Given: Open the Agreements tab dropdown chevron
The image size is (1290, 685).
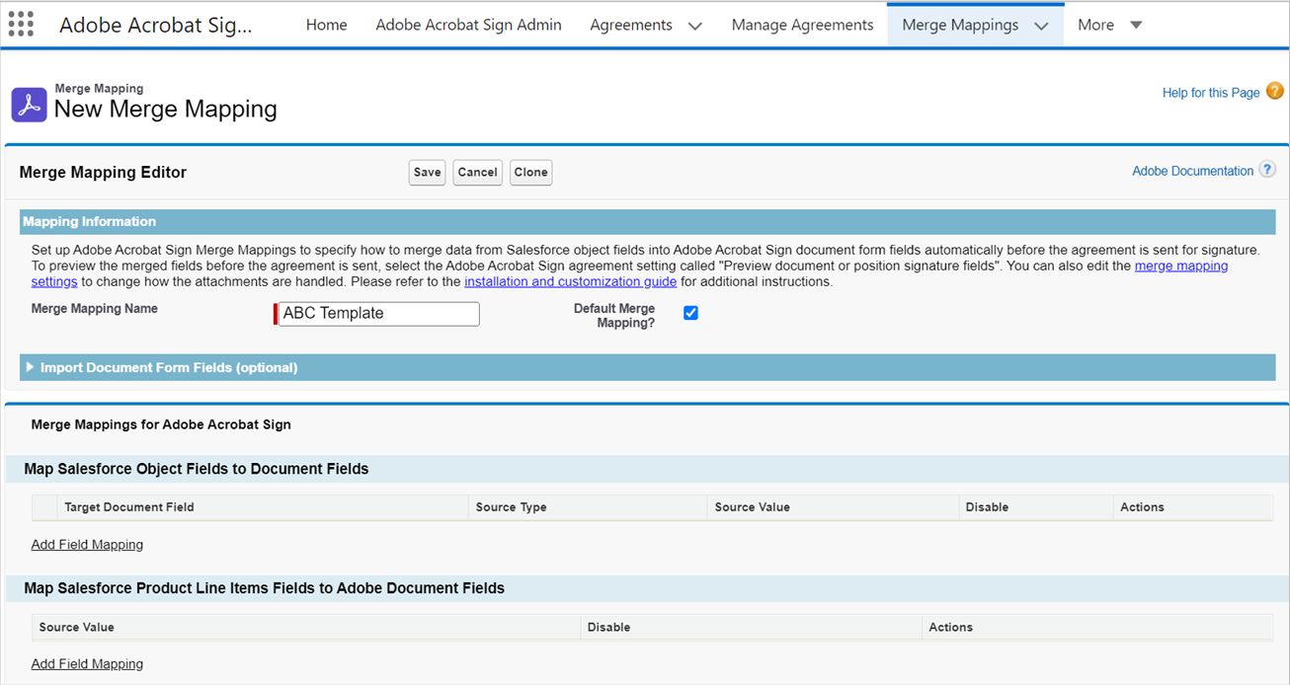Looking at the screenshot, I should tap(694, 26).
